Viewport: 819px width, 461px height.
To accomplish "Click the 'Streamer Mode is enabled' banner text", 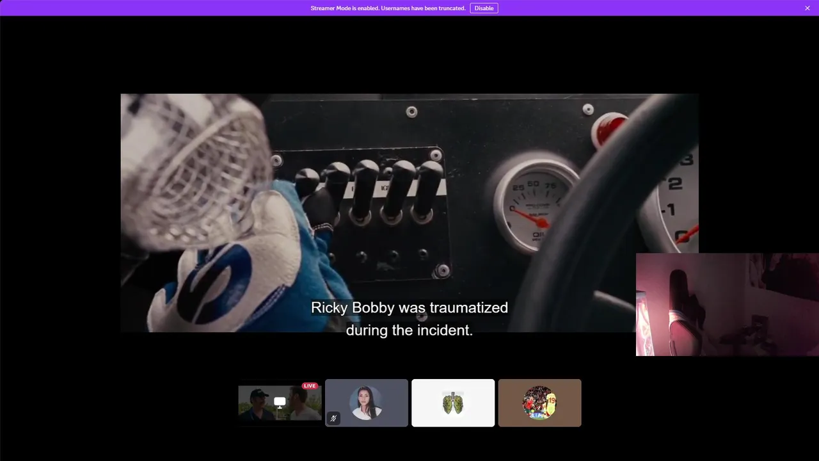I will [388, 8].
